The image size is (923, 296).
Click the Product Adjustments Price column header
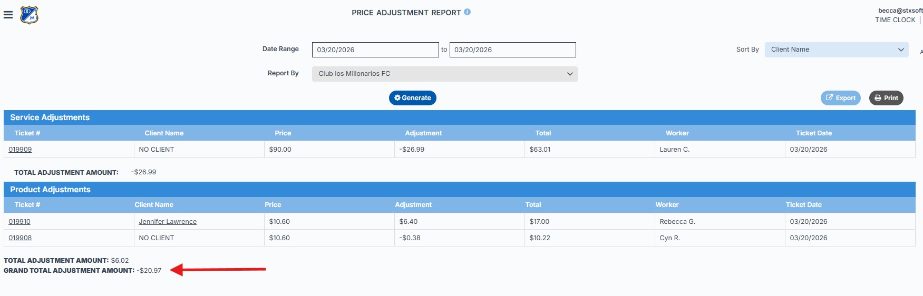click(273, 205)
